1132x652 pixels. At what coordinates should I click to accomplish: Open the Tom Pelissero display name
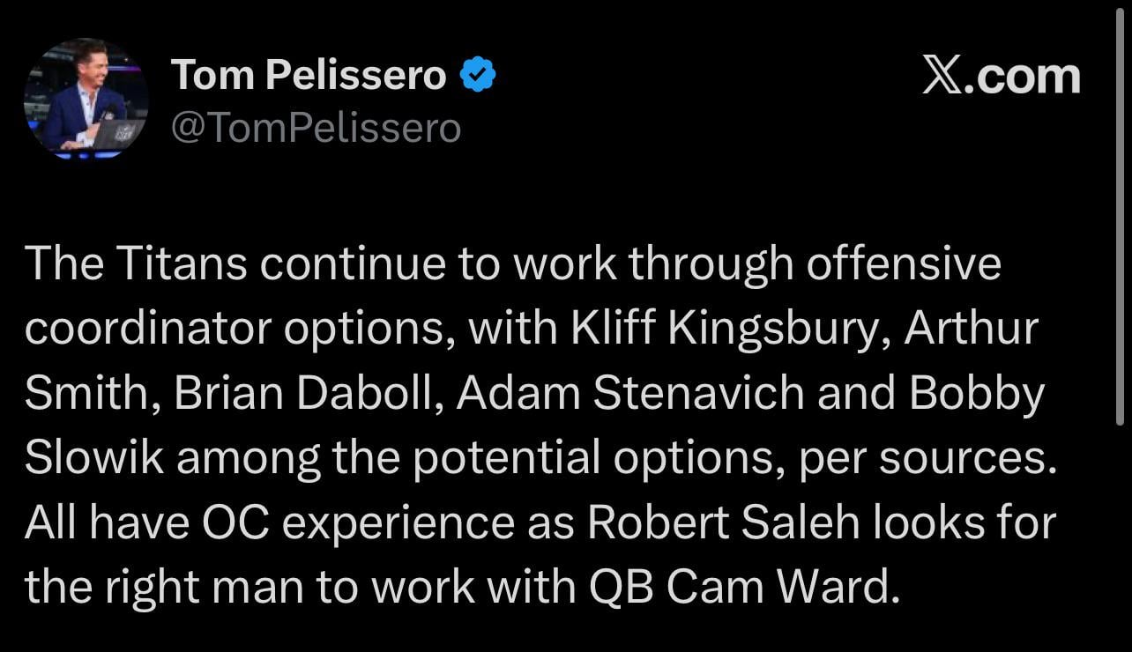(x=309, y=76)
